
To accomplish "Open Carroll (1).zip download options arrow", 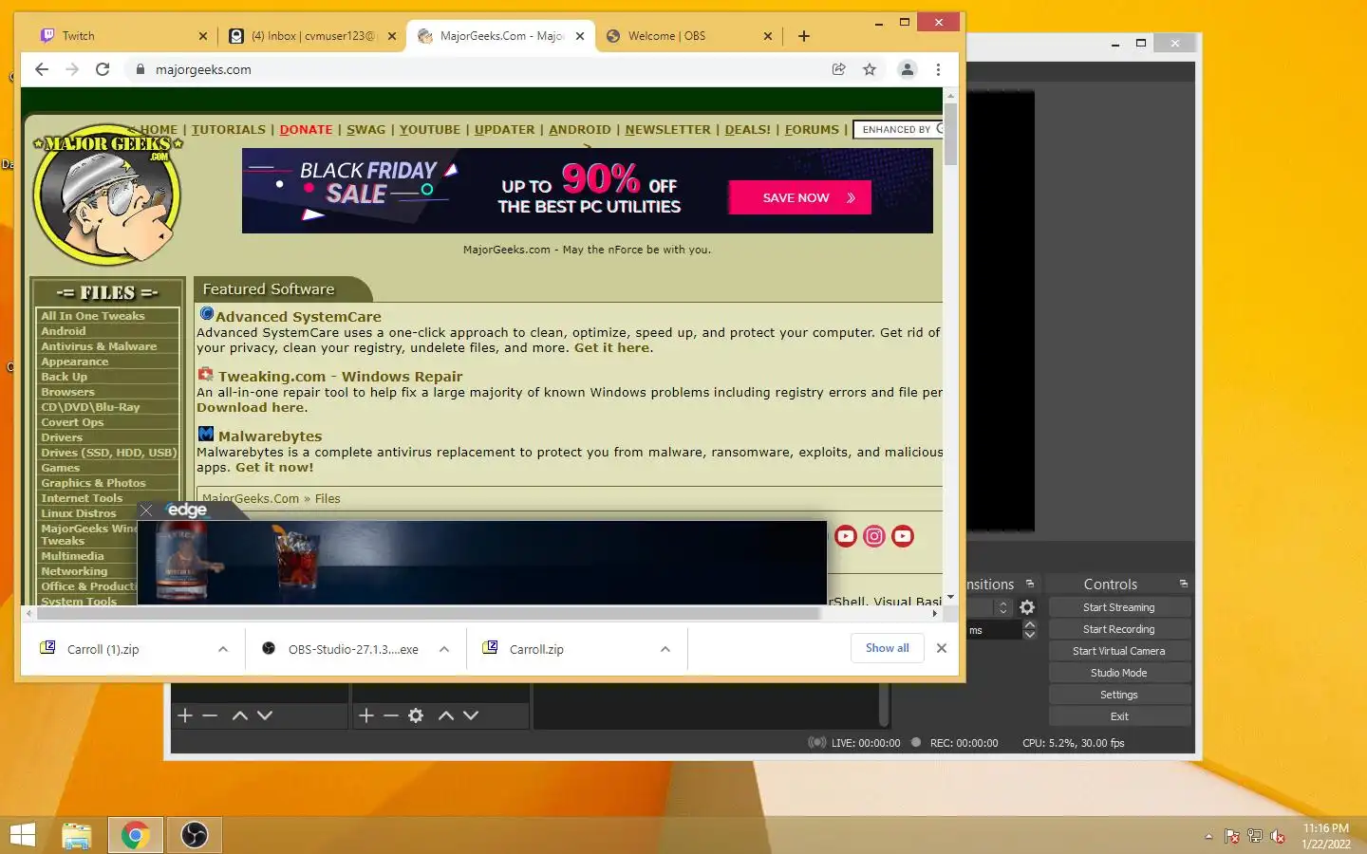I will [223, 649].
